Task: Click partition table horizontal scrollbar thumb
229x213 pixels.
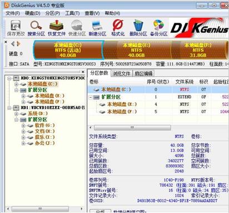Action: coord(132,128)
